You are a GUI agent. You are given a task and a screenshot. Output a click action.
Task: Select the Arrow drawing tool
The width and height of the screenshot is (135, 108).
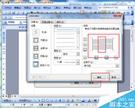coord(39,100)
